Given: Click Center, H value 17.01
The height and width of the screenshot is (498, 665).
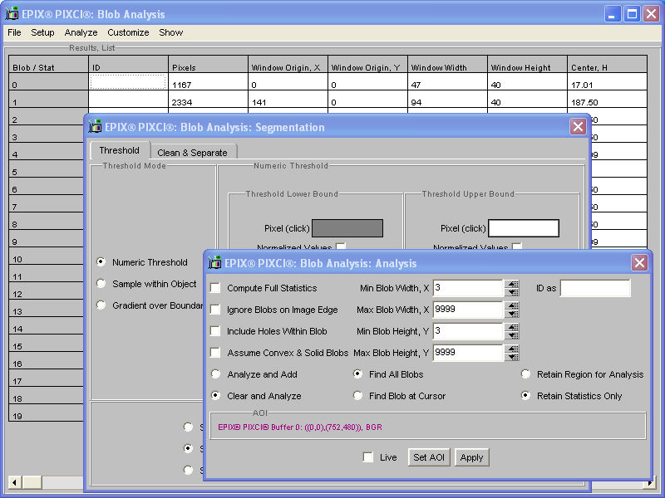Looking at the screenshot, I should point(582,85).
